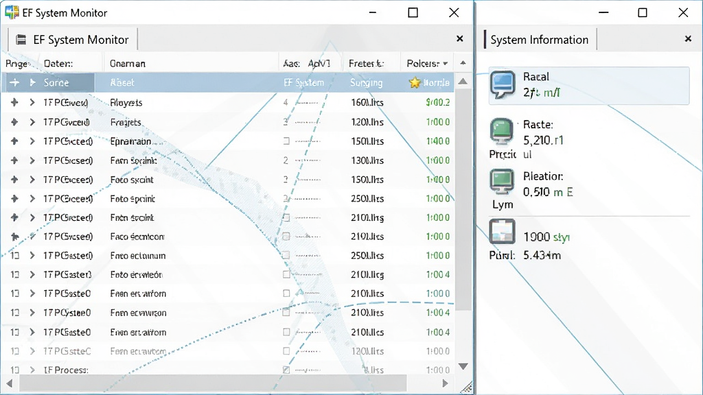Expand the Fraajets row chevron

pos(32,122)
